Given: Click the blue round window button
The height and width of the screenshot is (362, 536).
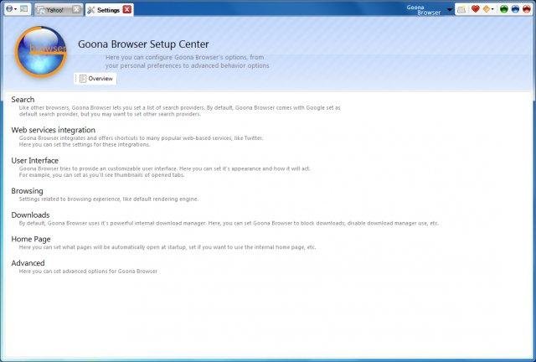Looking at the screenshot, I should [x=515, y=9].
